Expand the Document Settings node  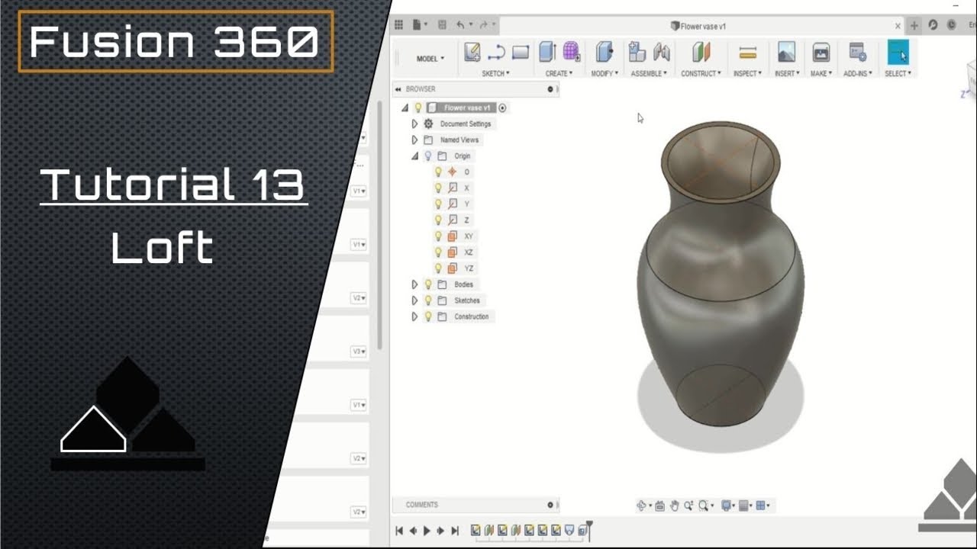coord(414,124)
